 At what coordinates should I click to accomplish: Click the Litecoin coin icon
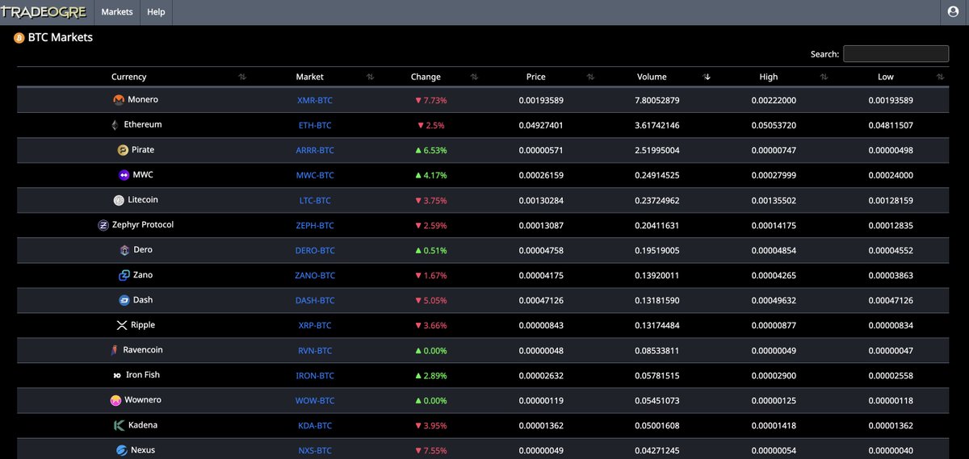tap(120, 200)
